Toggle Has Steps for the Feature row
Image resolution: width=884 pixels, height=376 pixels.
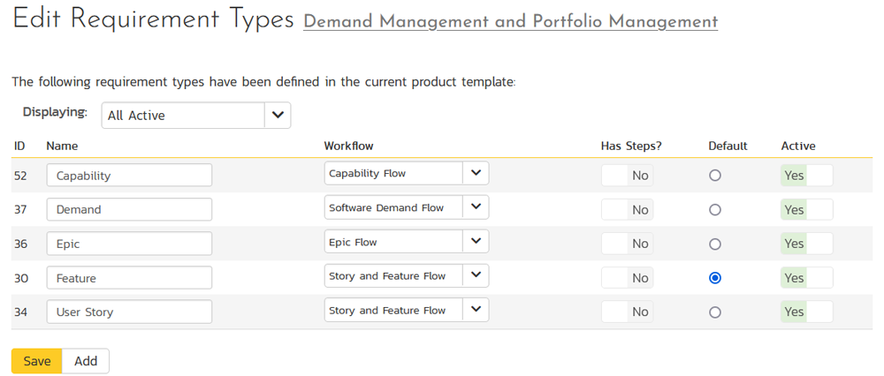pos(627,278)
